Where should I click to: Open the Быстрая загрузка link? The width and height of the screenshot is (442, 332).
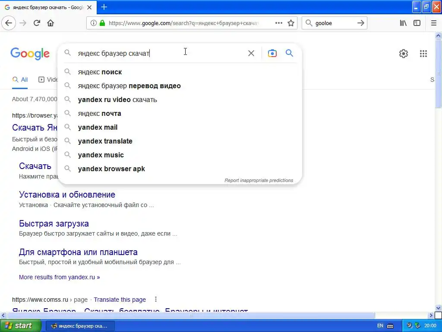pyautogui.click(x=54, y=223)
